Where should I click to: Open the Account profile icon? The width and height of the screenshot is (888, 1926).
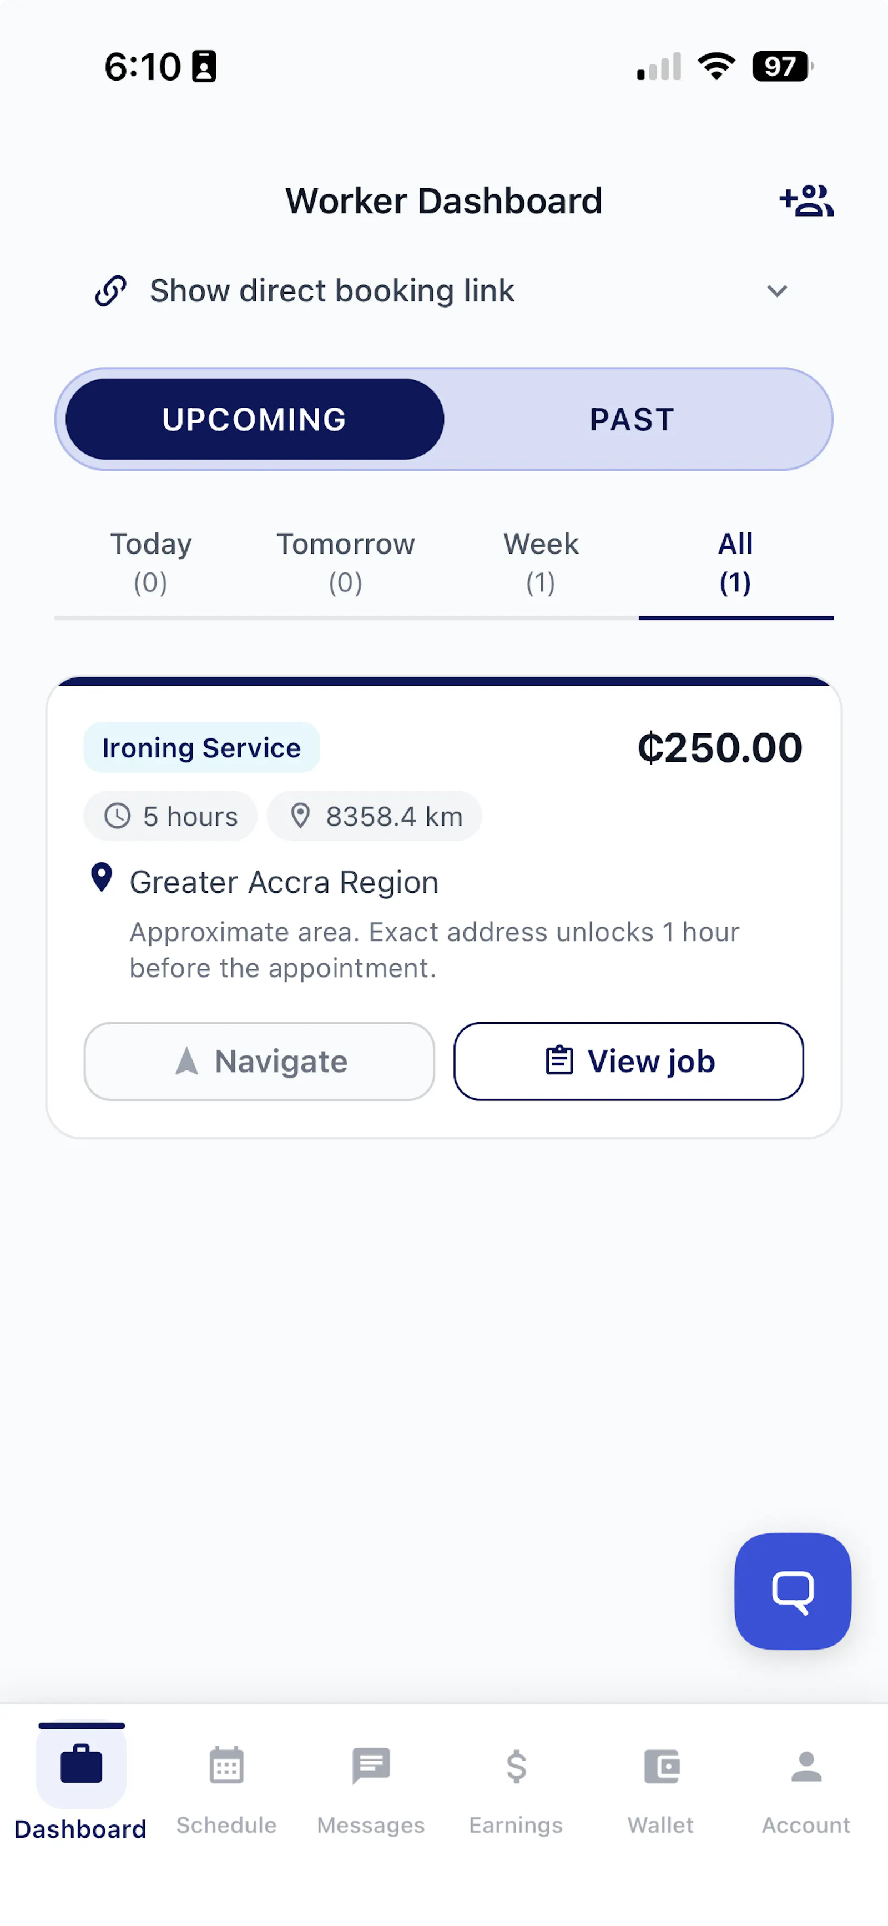point(806,1766)
